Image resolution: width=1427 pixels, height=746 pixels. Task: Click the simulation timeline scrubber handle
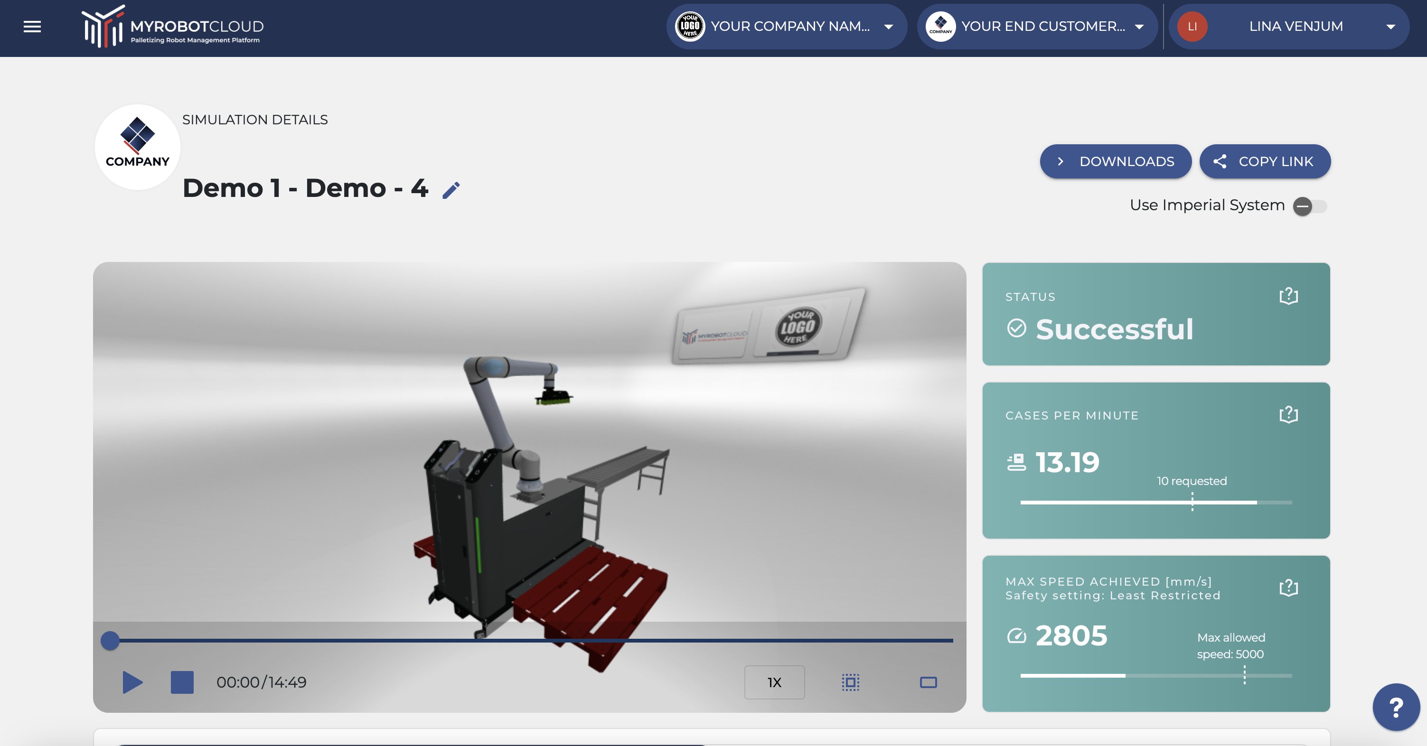point(110,641)
